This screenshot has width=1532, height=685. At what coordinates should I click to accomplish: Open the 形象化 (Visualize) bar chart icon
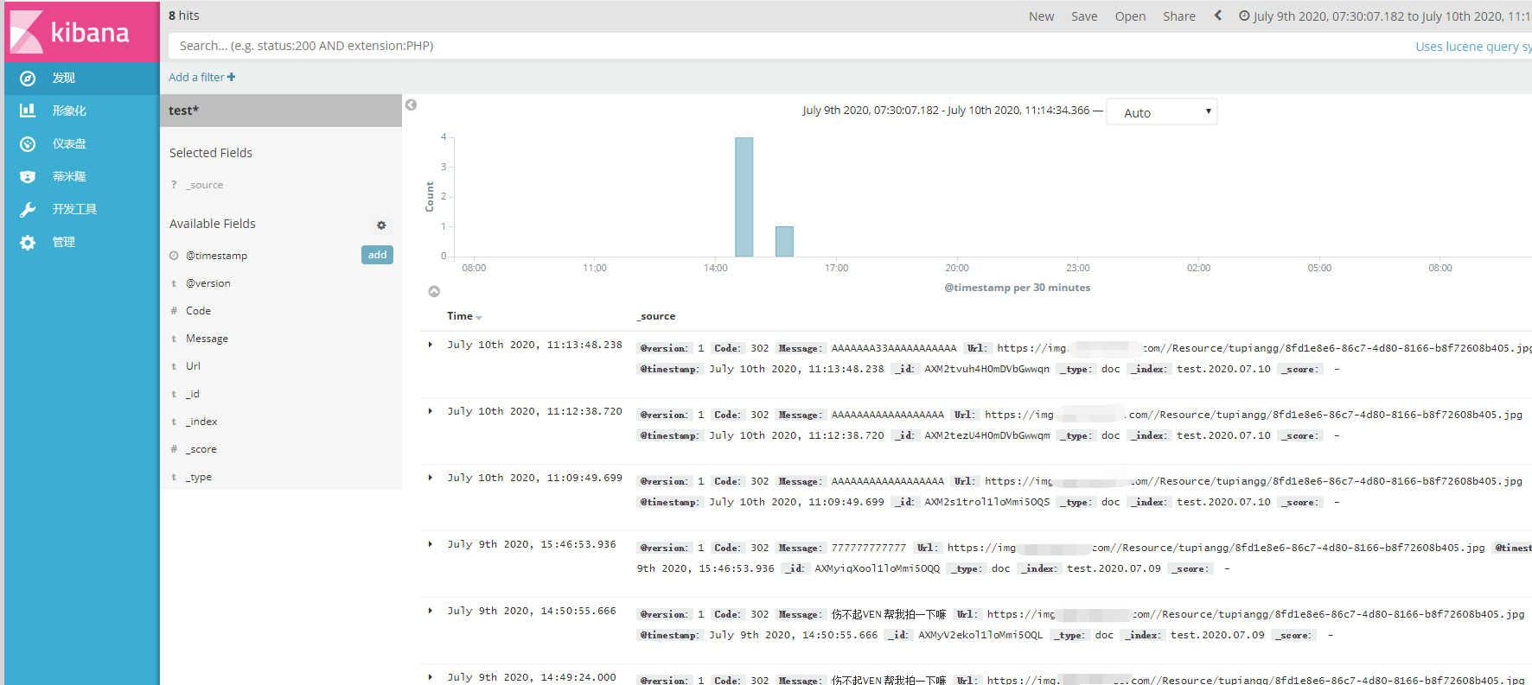click(28, 111)
